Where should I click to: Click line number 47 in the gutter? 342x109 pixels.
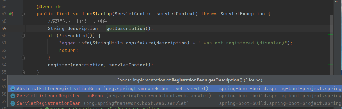[x=4, y=14]
